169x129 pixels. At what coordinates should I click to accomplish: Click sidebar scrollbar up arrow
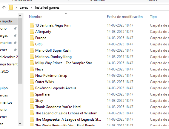point(20,16)
